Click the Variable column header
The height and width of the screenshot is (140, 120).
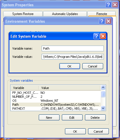click(x=25, y=88)
